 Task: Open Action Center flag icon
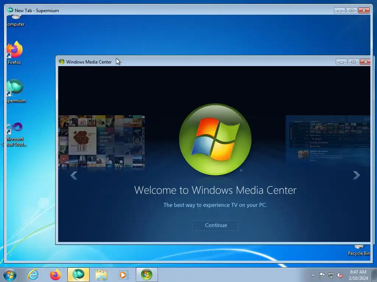click(x=322, y=275)
